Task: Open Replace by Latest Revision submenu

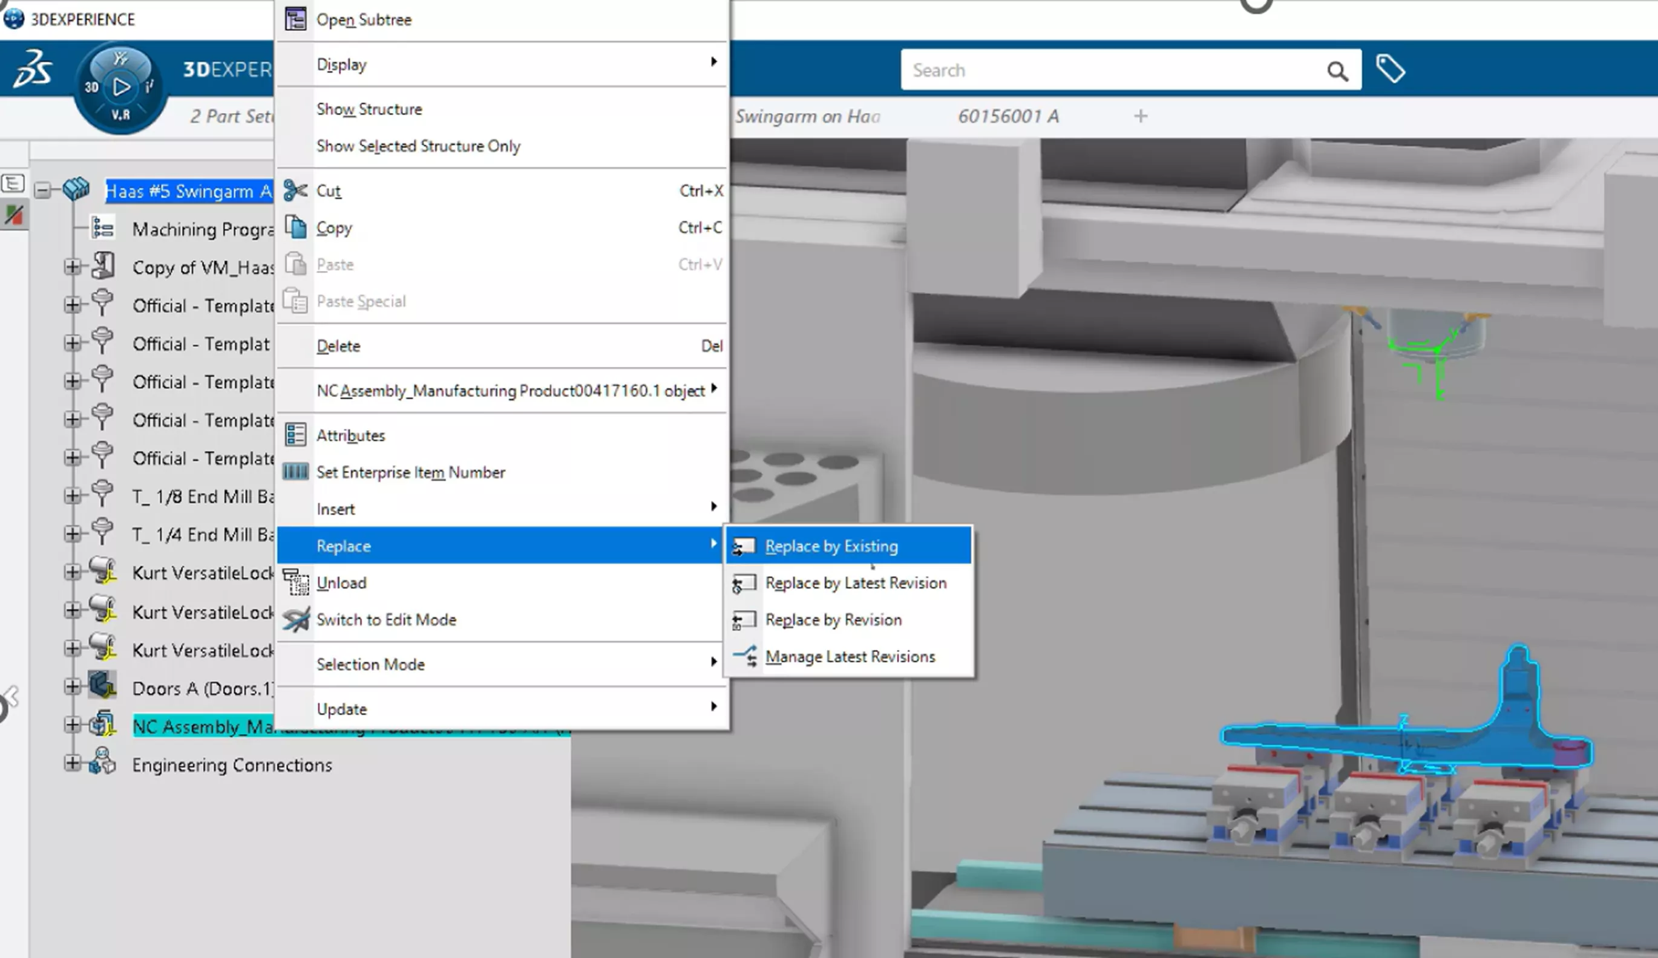Action: click(856, 583)
